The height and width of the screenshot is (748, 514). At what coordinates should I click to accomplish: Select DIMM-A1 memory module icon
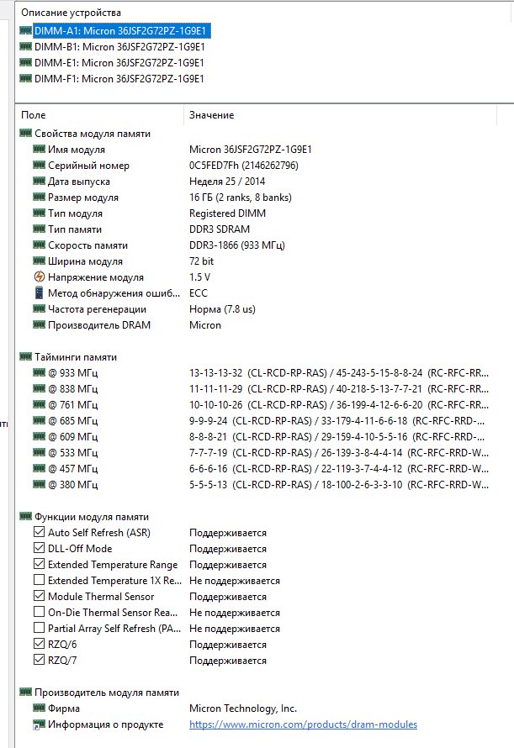click(26, 30)
